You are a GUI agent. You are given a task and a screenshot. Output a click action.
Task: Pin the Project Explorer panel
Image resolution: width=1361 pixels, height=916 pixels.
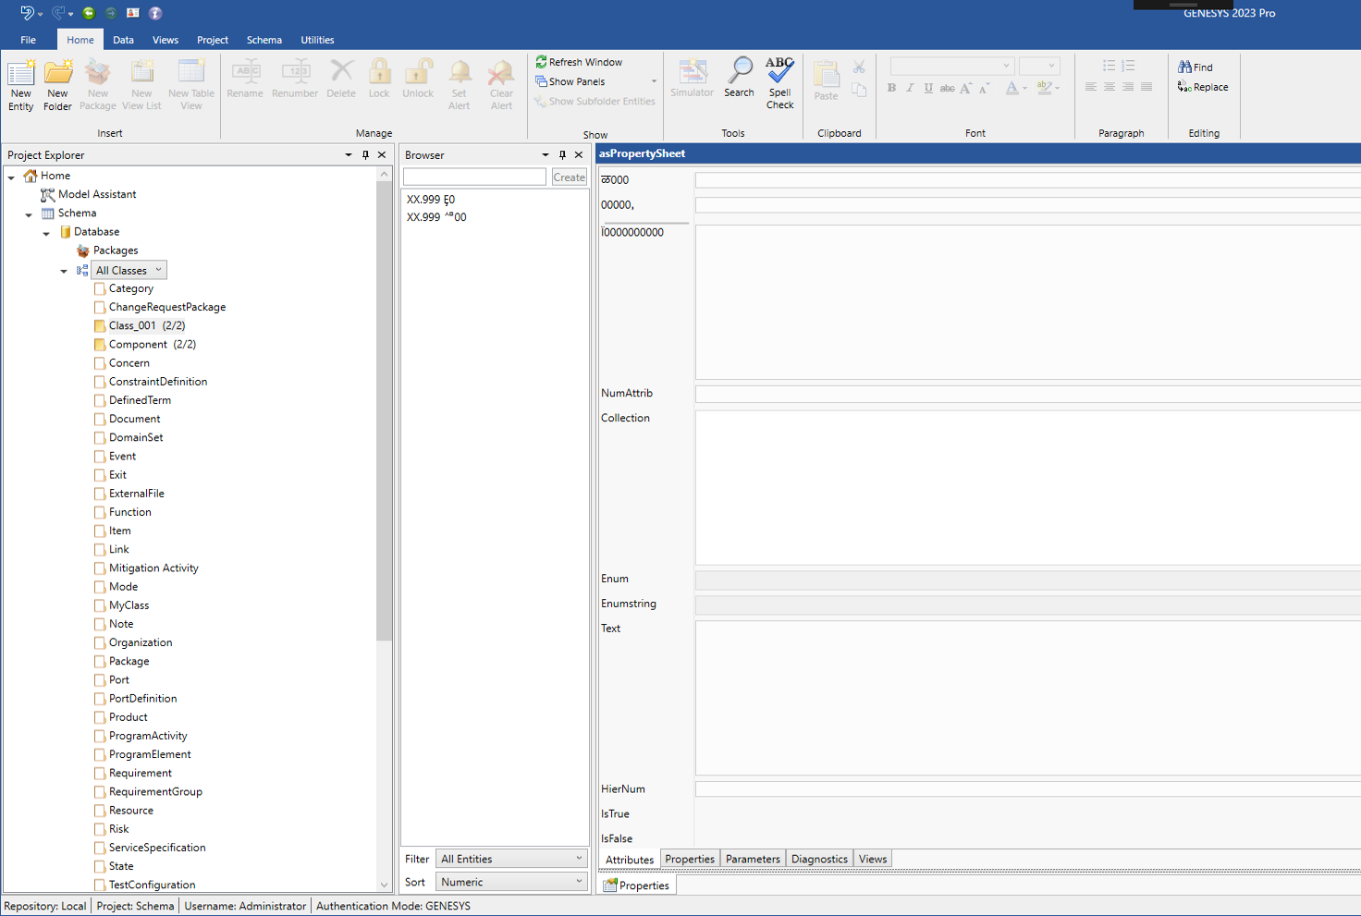pyautogui.click(x=365, y=155)
